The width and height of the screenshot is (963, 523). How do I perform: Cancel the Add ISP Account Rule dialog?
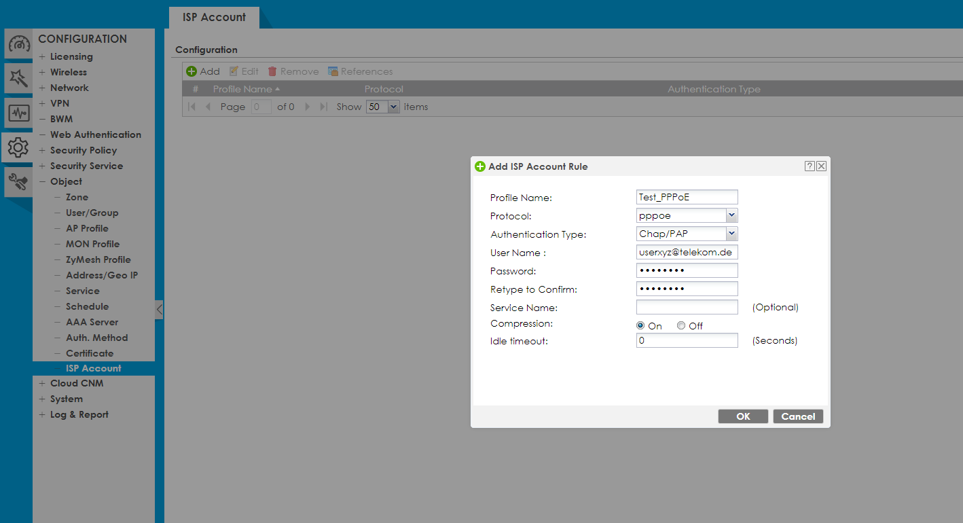(798, 416)
